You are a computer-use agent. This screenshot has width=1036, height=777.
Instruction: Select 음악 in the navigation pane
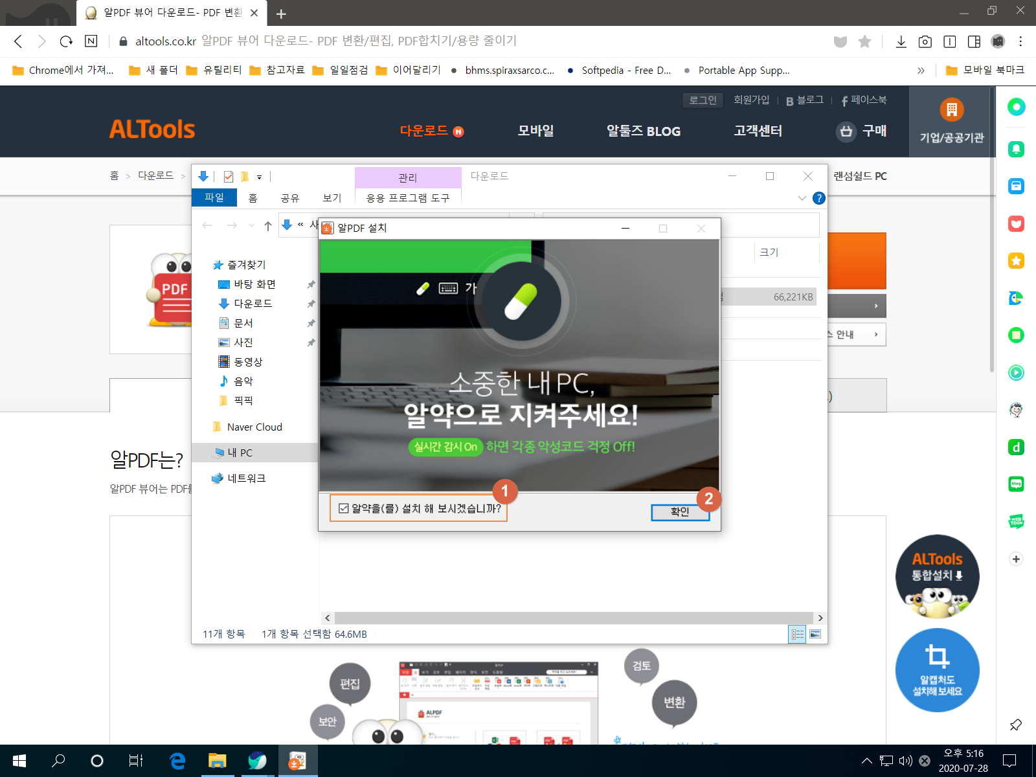pyautogui.click(x=236, y=381)
